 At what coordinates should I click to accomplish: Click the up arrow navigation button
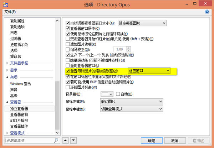click(65, 140)
